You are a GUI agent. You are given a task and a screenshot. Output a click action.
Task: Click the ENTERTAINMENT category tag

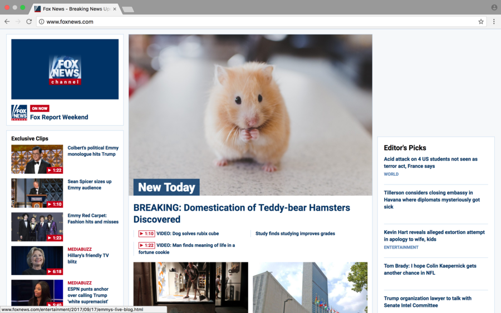[x=401, y=247]
